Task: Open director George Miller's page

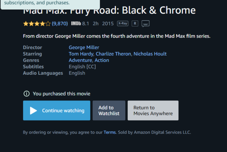Action: coord(84,48)
